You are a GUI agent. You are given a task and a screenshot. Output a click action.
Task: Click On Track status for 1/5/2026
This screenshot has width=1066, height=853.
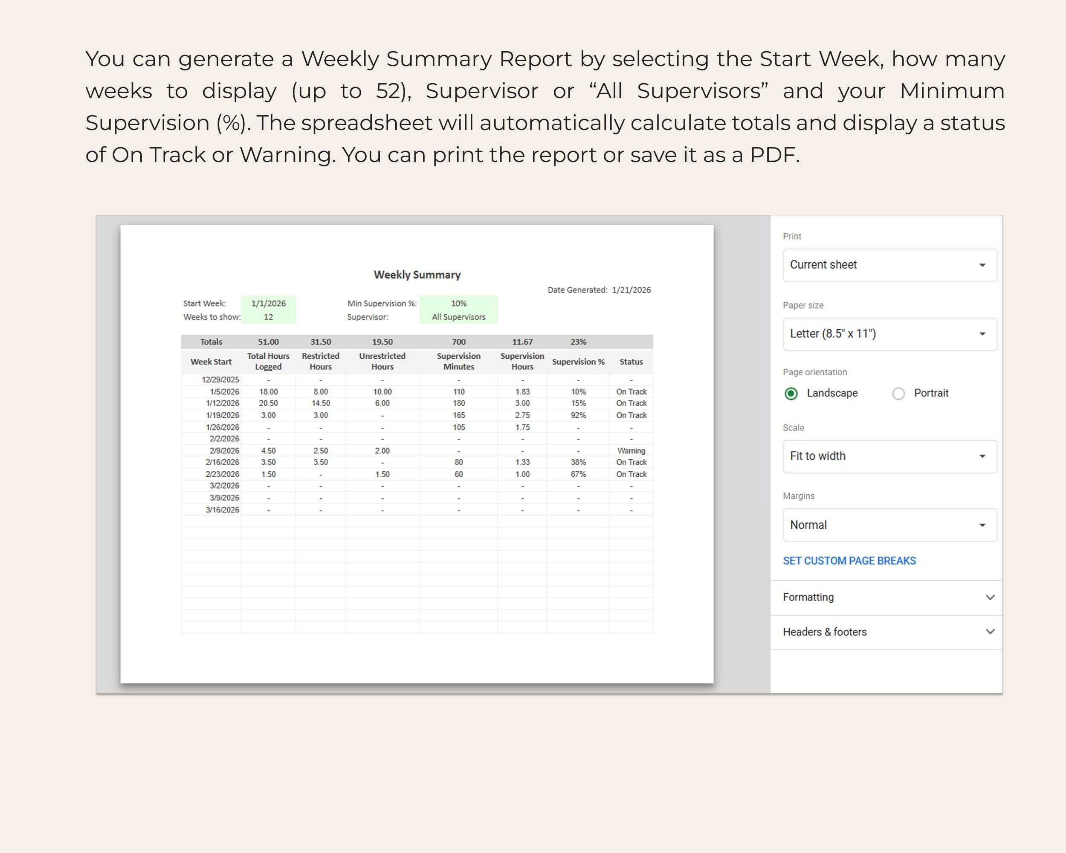tap(631, 392)
